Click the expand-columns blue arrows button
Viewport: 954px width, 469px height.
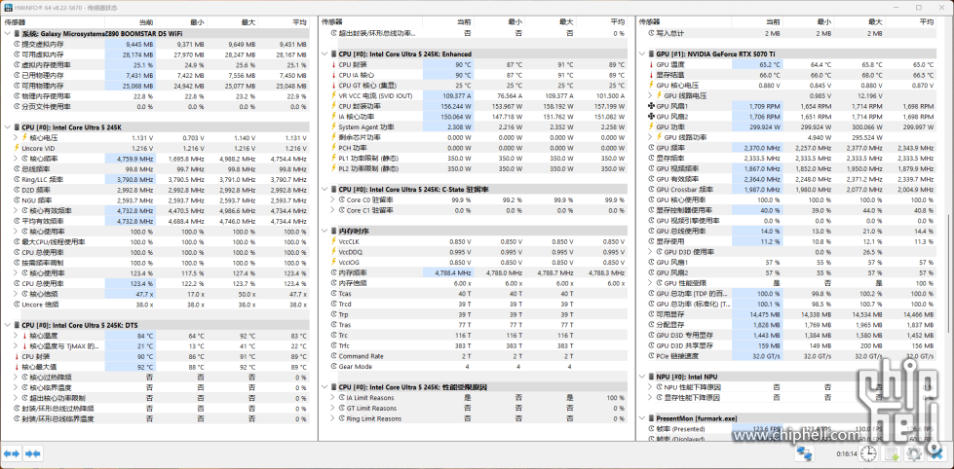(12, 453)
